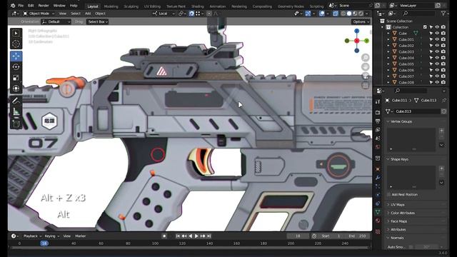Viewport: 457px width, 257px height.
Task: Open the Output properties tab
Action: pos(378,121)
